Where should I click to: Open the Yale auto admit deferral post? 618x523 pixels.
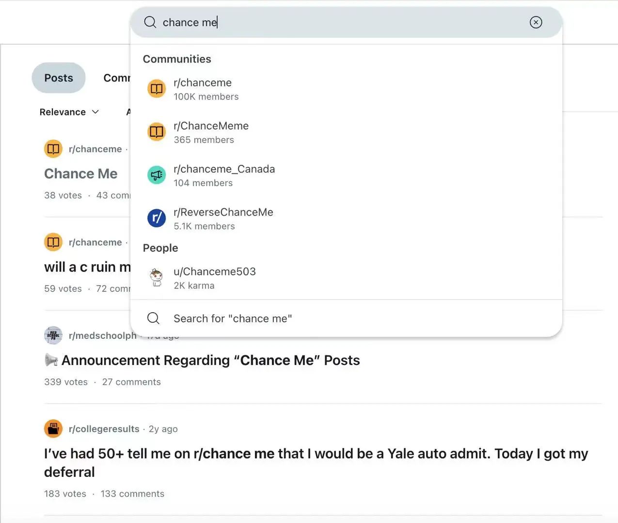click(x=316, y=462)
